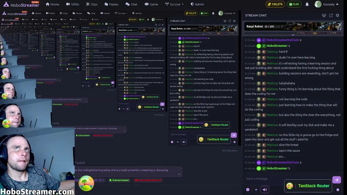The image size is (347, 195).
Task: Click the chat message 'squirt the sauce'
Action: click(289, 151)
